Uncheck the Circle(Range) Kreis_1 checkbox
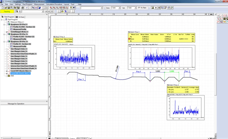Screen dimensions: 228x139 pyautogui.click(x=7, y=32)
